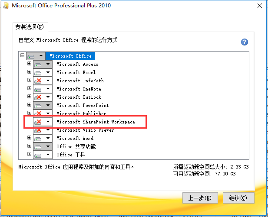Viewport: 268px width, 217px height.
Task: Select the Microsoft OneNote label
Action: coord(79,89)
